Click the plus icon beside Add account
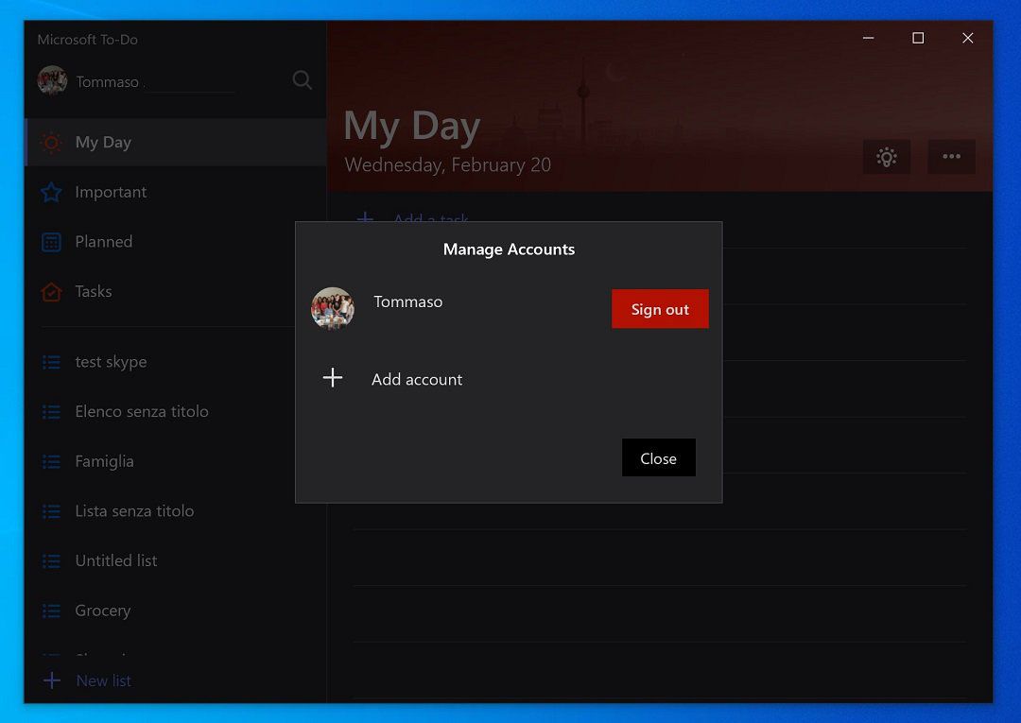 click(x=333, y=377)
